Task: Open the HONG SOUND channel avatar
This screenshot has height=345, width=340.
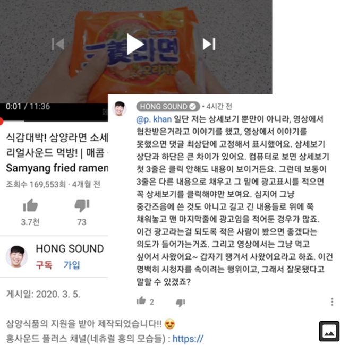Action: [17, 256]
